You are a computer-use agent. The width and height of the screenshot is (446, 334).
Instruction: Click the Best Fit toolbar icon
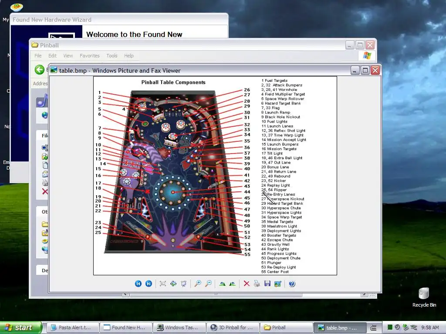[x=163, y=284]
